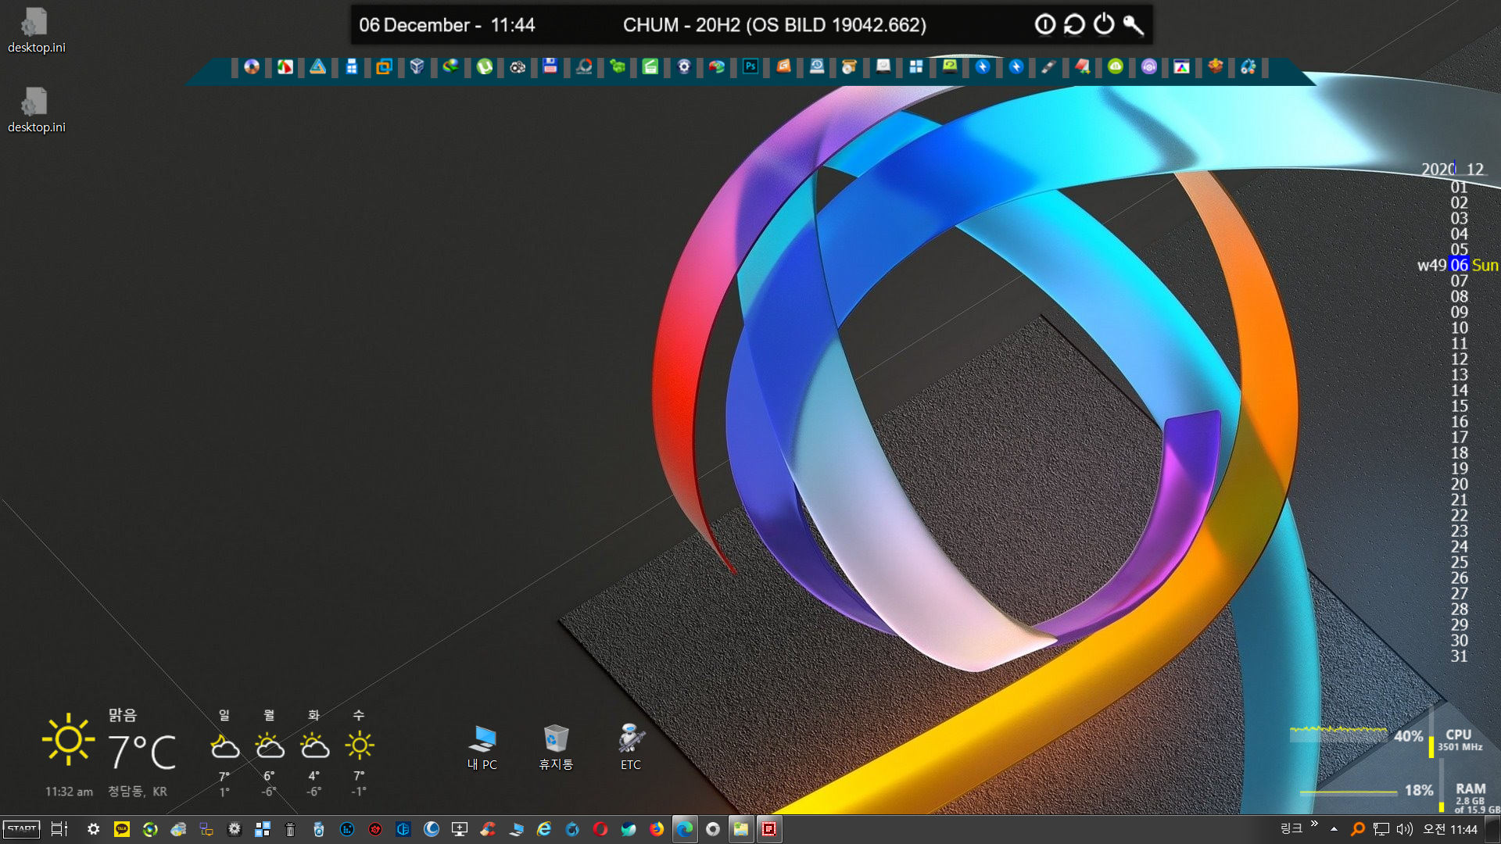Open the red floppy disk icon in dock
The width and height of the screenshot is (1501, 844).
(550, 66)
